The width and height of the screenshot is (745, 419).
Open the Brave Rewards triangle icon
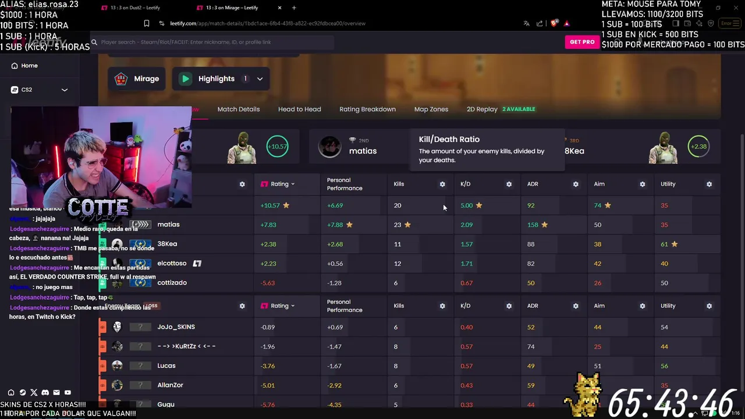tap(566, 23)
